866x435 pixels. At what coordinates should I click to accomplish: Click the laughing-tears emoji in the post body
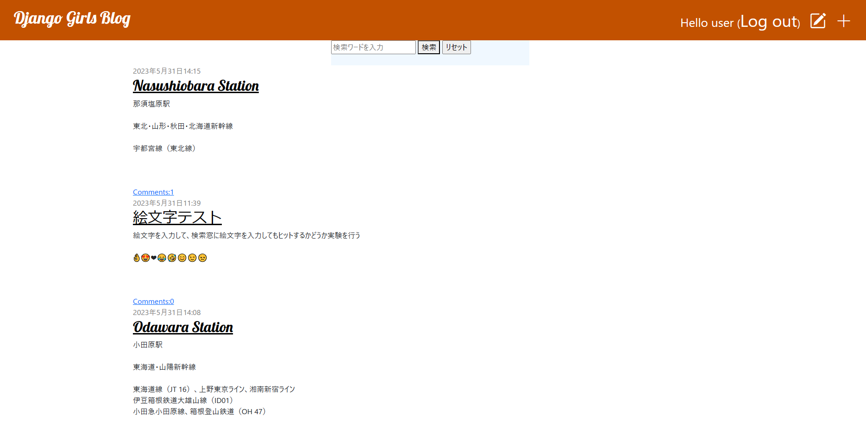[162, 258]
